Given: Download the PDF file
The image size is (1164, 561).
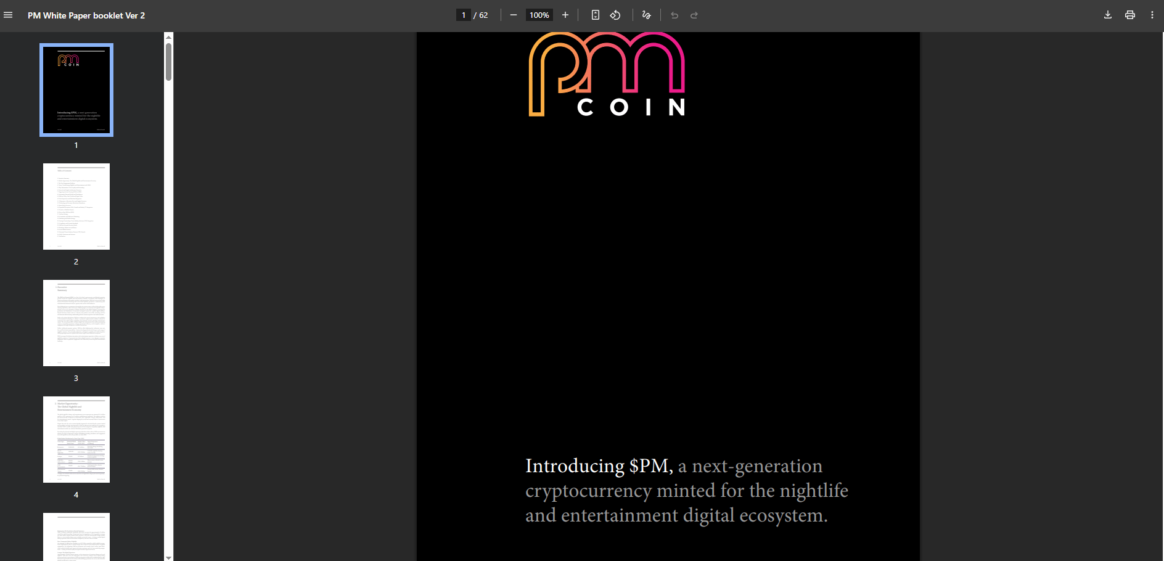Looking at the screenshot, I should click(1108, 15).
